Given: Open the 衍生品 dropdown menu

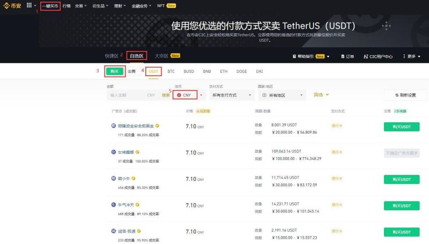Looking at the screenshot, I should (x=100, y=6).
